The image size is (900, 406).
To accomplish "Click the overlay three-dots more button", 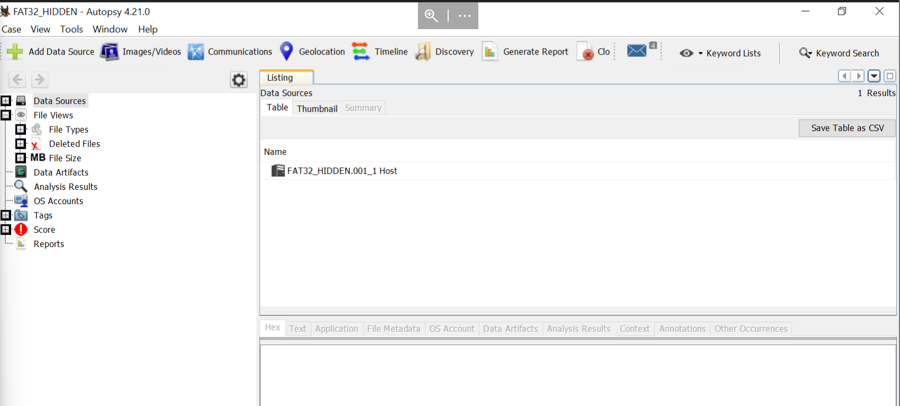I will 465,16.
